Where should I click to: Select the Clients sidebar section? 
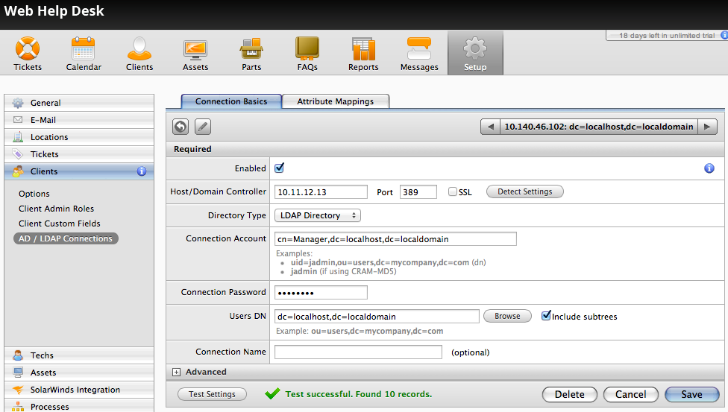[x=79, y=171]
